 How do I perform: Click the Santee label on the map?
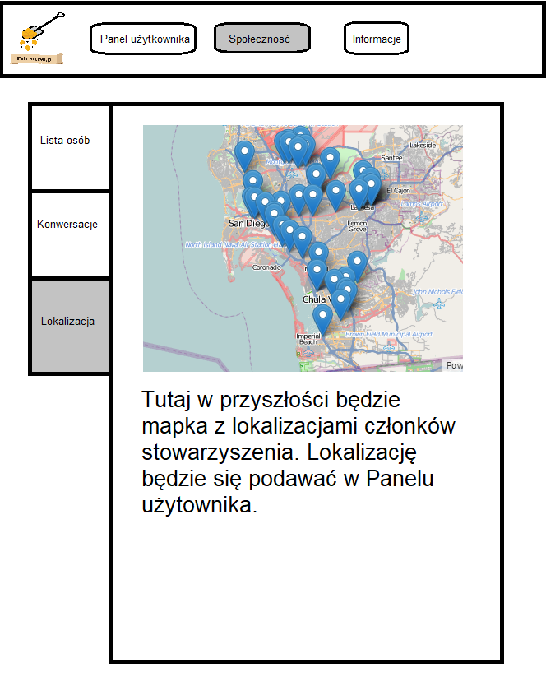pyautogui.click(x=392, y=158)
